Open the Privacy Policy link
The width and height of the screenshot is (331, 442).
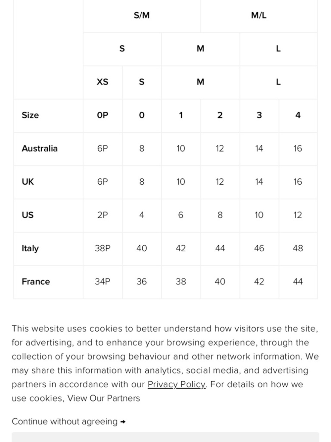(x=177, y=384)
